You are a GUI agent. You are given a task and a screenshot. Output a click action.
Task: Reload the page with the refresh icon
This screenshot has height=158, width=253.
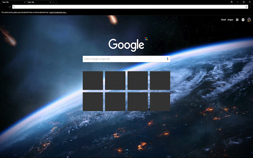click(x=9, y=7)
